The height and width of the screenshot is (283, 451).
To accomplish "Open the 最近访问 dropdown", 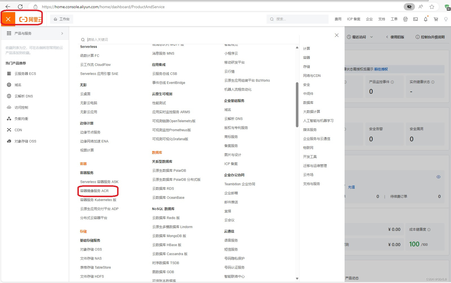I will (x=360, y=37).
